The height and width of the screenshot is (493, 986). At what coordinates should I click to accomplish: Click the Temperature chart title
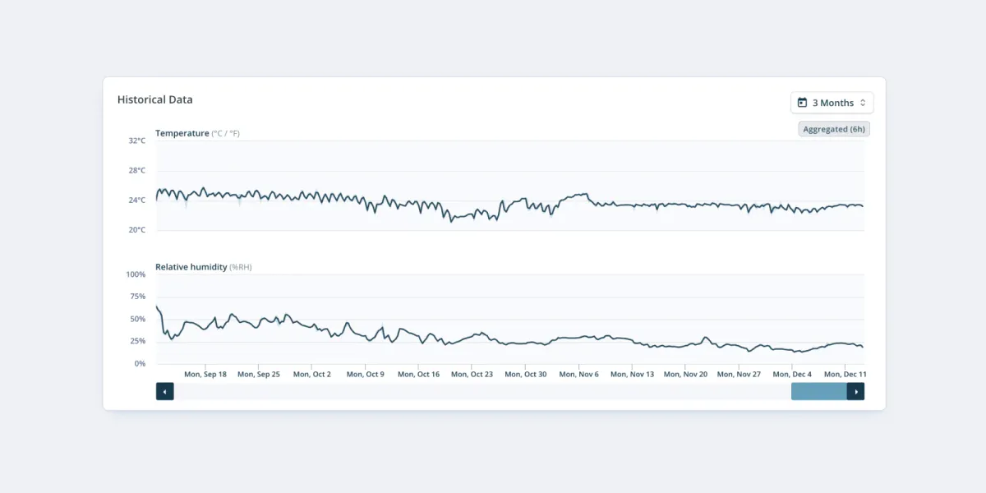coord(182,133)
